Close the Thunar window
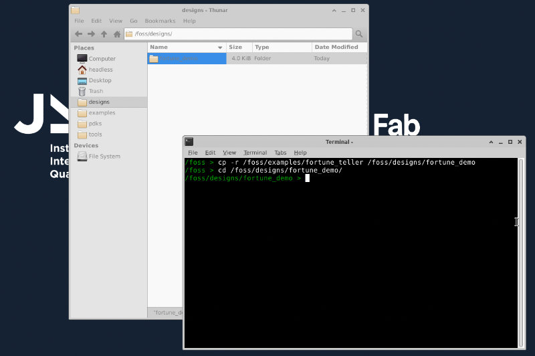Viewport: 535px width, 356px height. 362,11
